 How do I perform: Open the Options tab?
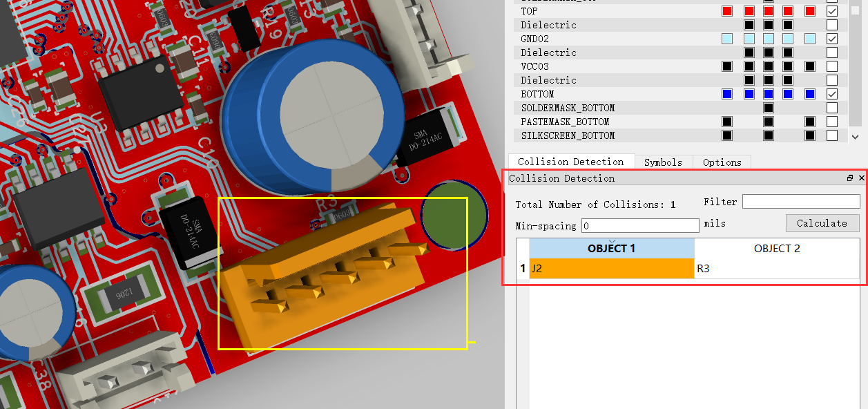(722, 162)
